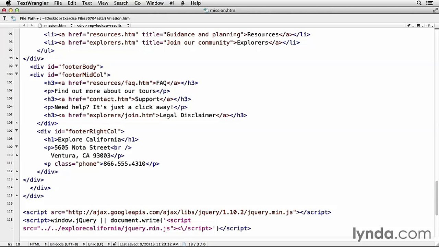
Task: Collapse the fold ending at line 110
Action: (16, 155)
